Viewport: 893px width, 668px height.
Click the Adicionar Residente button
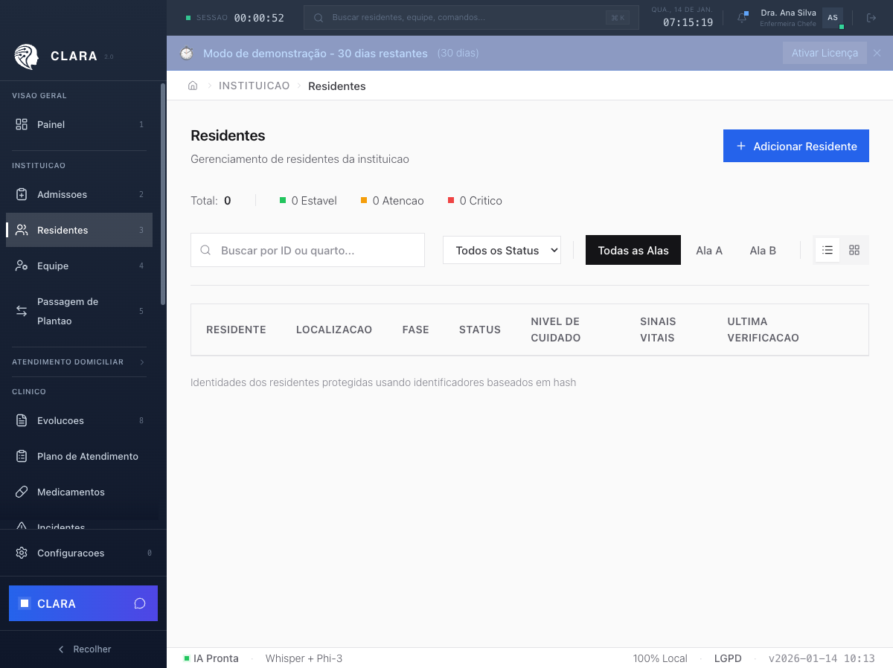pyautogui.click(x=796, y=147)
